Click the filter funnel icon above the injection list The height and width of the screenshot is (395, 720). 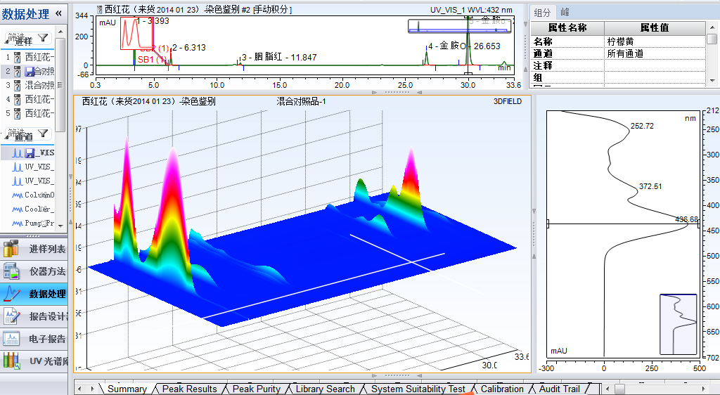43,38
